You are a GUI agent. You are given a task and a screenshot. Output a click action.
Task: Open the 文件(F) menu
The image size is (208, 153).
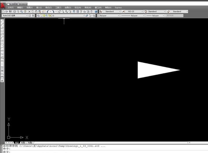coord(10,8)
